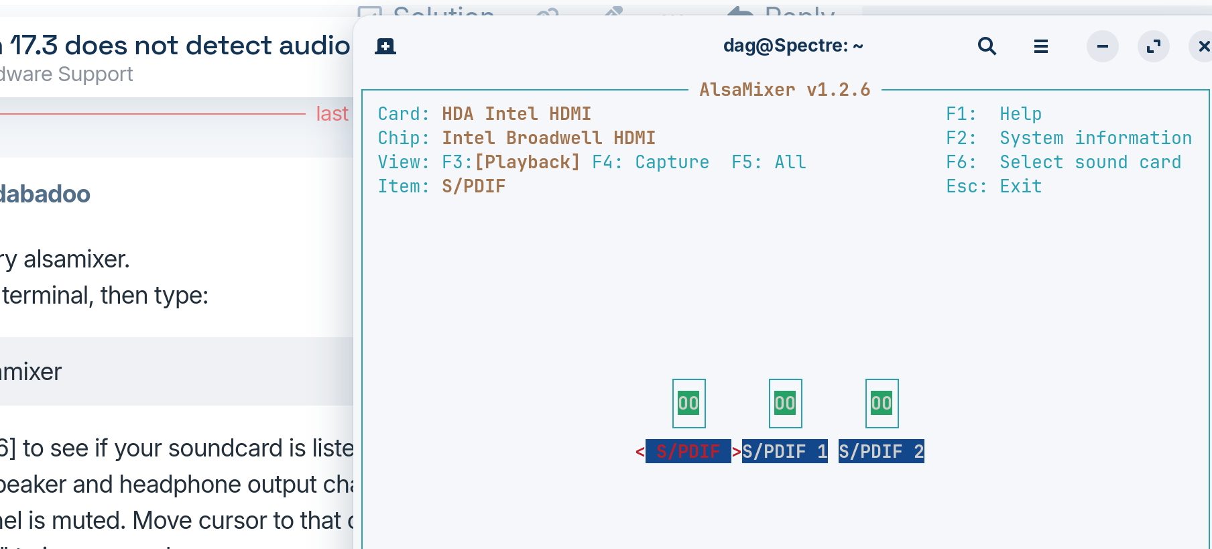This screenshot has height=549, width=1212.
Task: Click the forum topic title about audio
Action: pyautogui.click(x=176, y=46)
